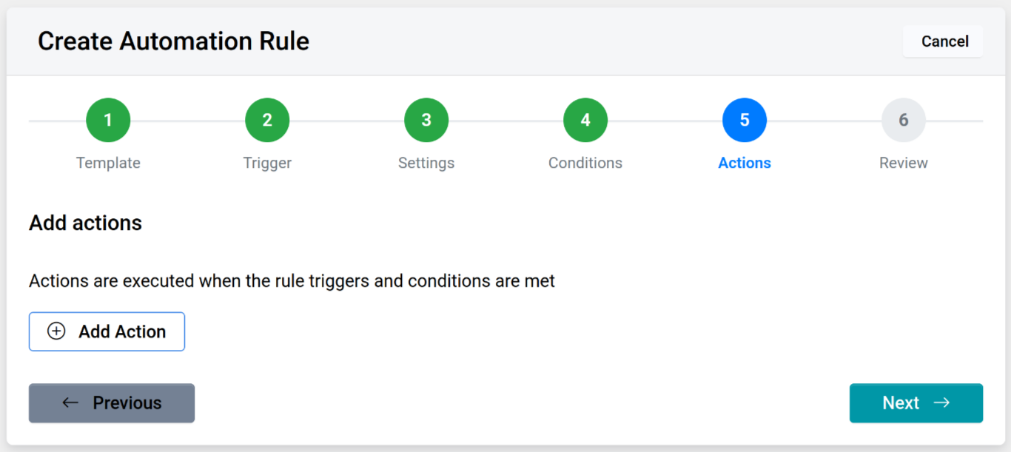This screenshot has width=1011, height=452.
Task: Select step 2 green circle
Action: (x=267, y=120)
